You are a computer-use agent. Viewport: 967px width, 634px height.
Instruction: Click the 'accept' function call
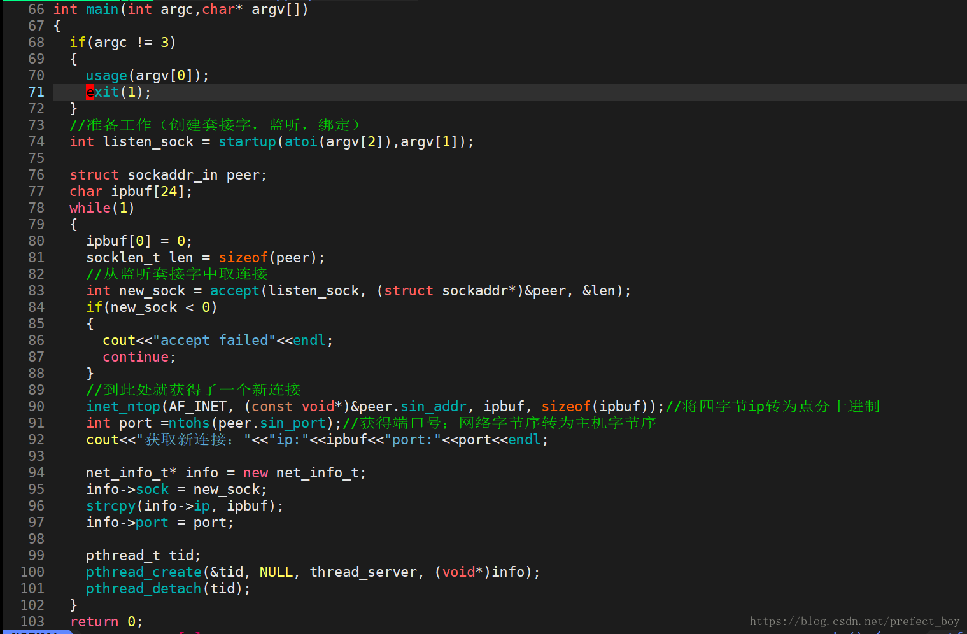click(x=235, y=291)
